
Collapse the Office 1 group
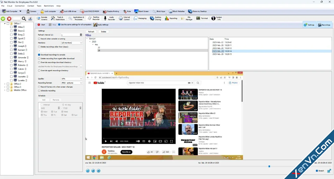[x=5, y=24]
